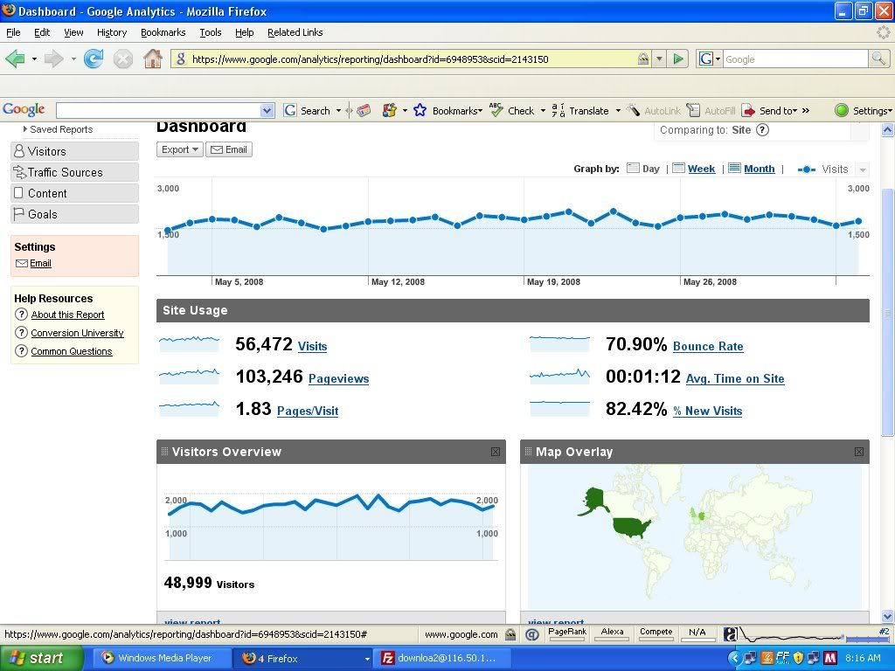
Task: Click the Email button beside Export
Action: [x=229, y=149]
